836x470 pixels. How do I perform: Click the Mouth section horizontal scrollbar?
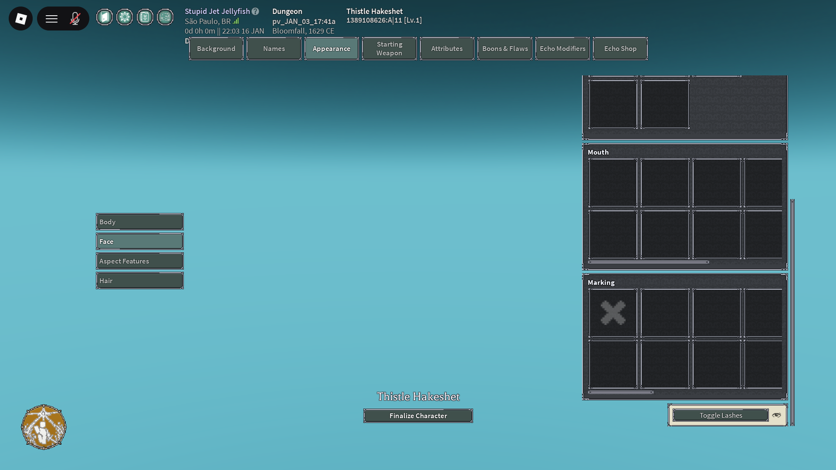click(648, 262)
